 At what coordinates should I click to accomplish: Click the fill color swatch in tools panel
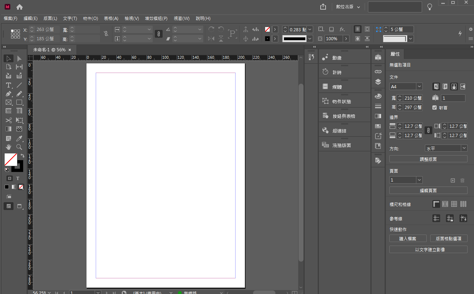(10, 159)
